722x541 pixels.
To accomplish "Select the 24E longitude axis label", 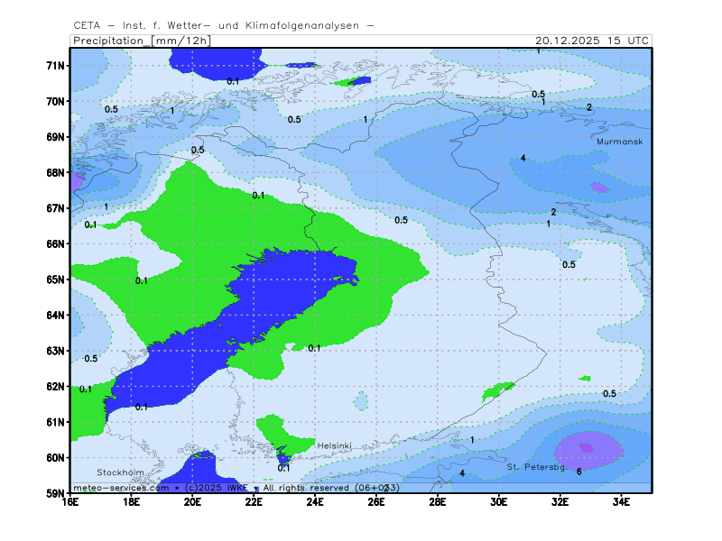I will [x=315, y=502].
